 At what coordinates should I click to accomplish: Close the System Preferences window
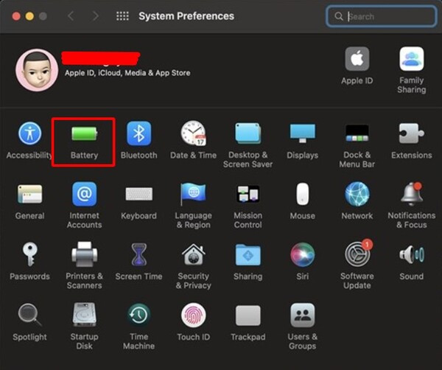coord(16,16)
